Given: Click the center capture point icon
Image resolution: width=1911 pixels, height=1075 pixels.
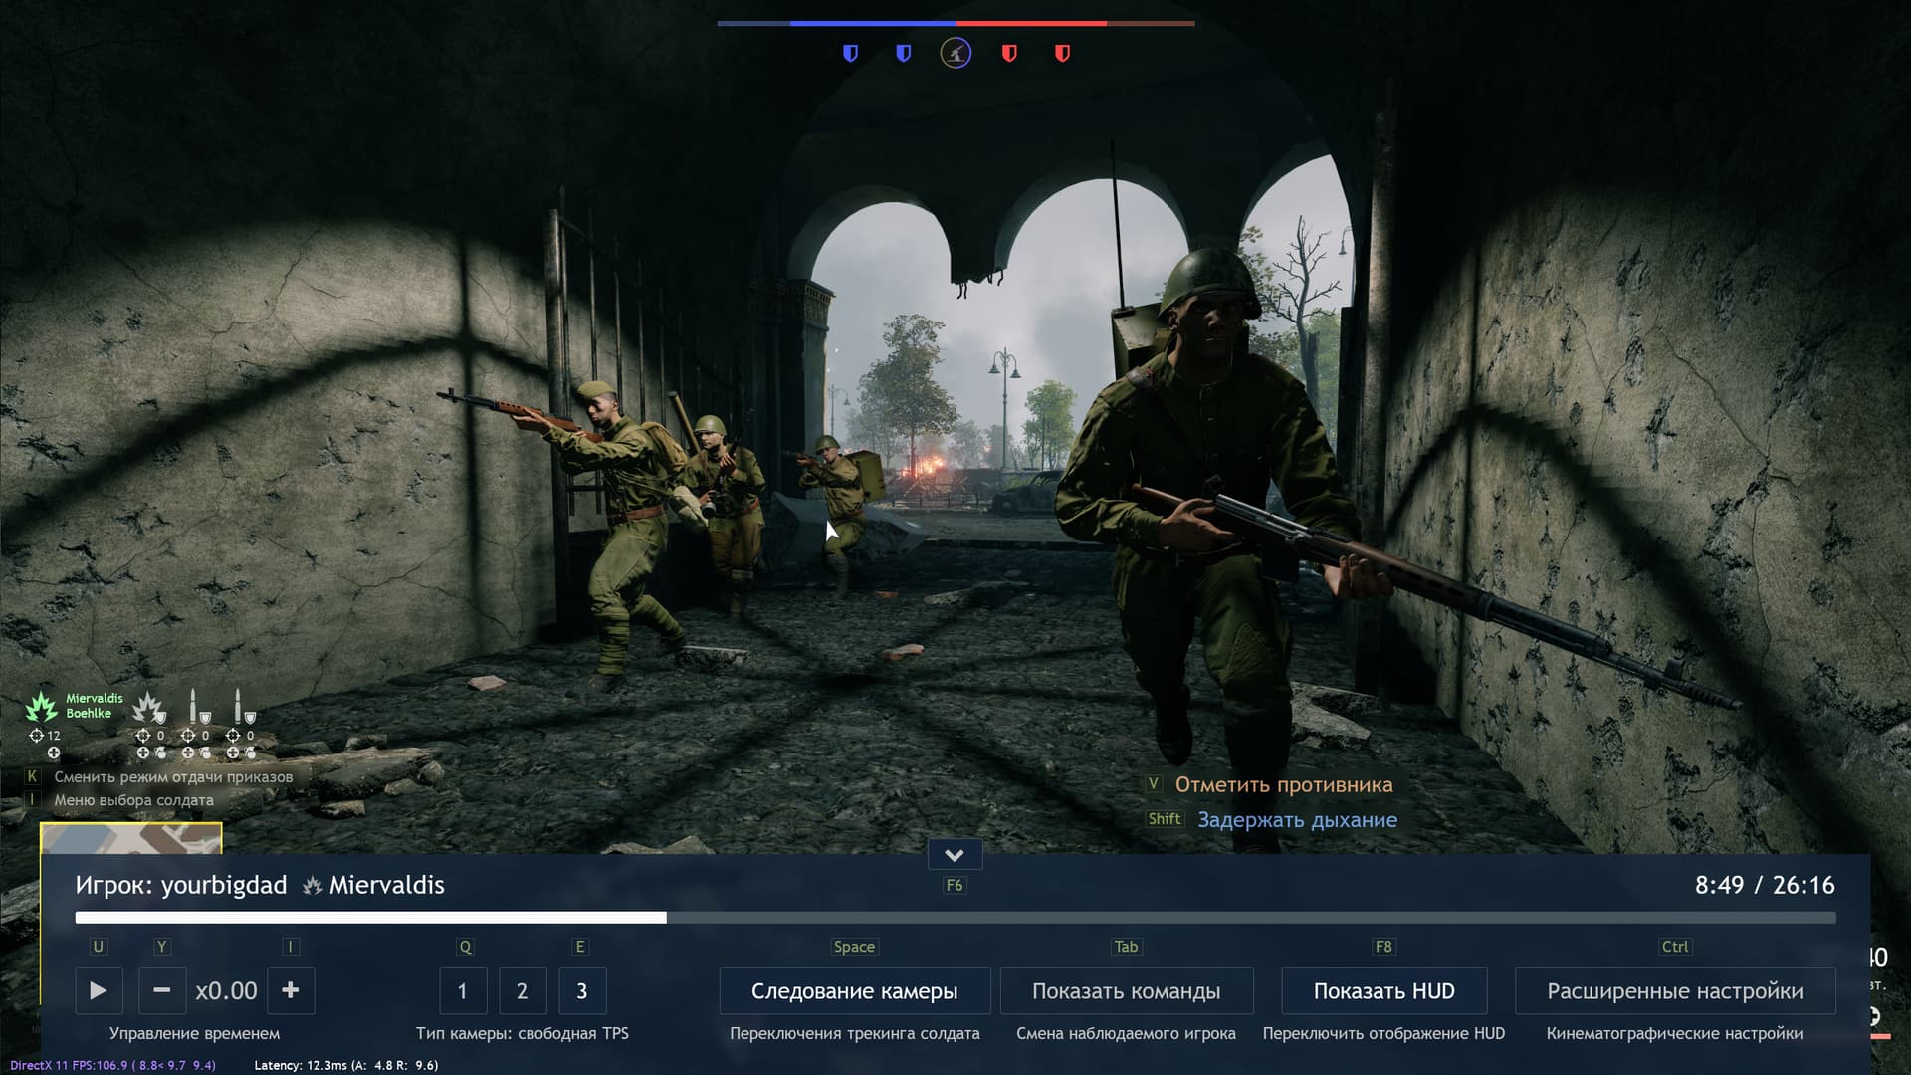Looking at the screenshot, I should [x=955, y=53].
